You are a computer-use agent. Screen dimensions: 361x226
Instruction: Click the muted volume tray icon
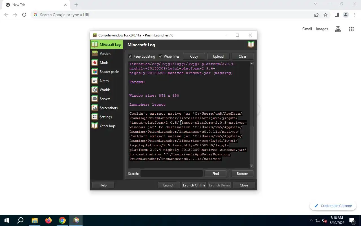pyautogui.click(x=325, y=220)
